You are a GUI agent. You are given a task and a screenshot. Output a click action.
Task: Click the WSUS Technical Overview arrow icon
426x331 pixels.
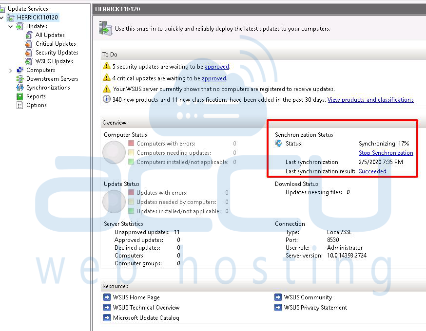pyautogui.click(x=107, y=308)
